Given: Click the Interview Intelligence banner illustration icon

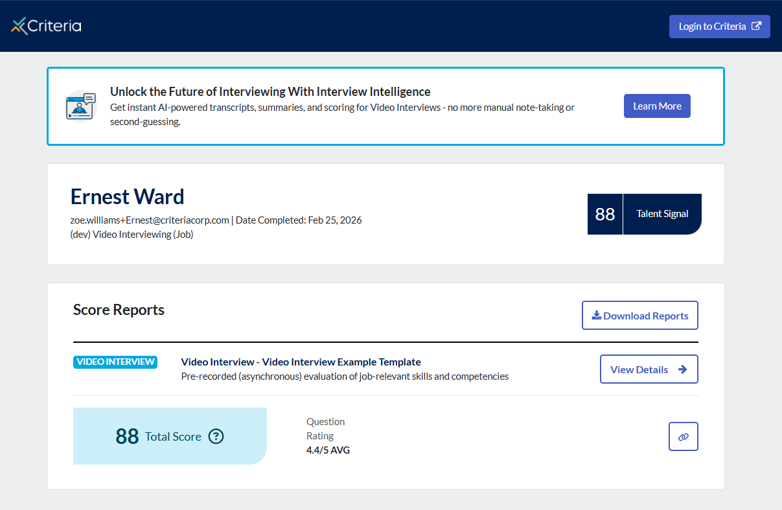Looking at the screenshot, I should pos(80,106).
